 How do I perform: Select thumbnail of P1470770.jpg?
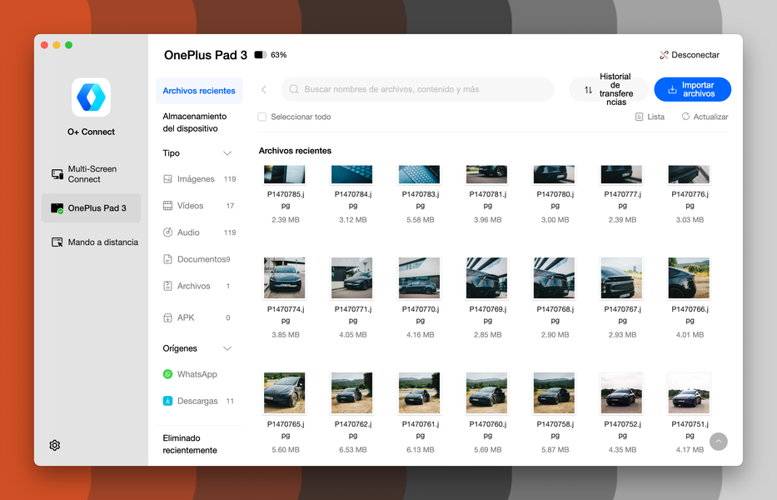click(x=419, y=278)
